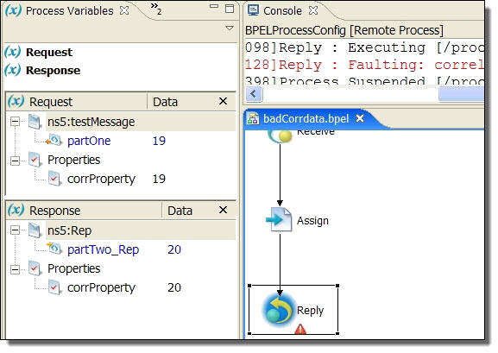Screen dimensions: 498x353
Task: Close the Request variable panel
Action: [x=223, y=101]
